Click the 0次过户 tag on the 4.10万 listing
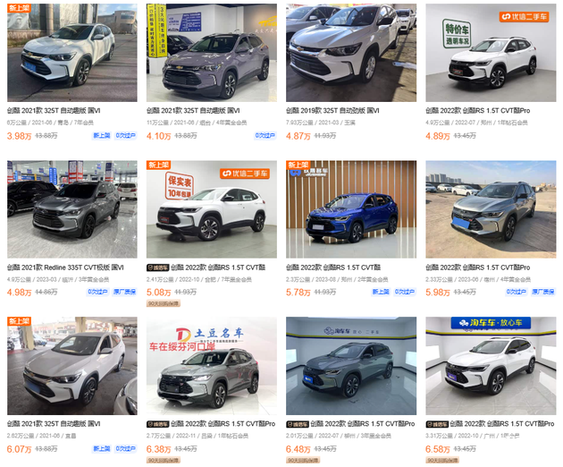Viewport: 563px width, 467px height. 265,135
